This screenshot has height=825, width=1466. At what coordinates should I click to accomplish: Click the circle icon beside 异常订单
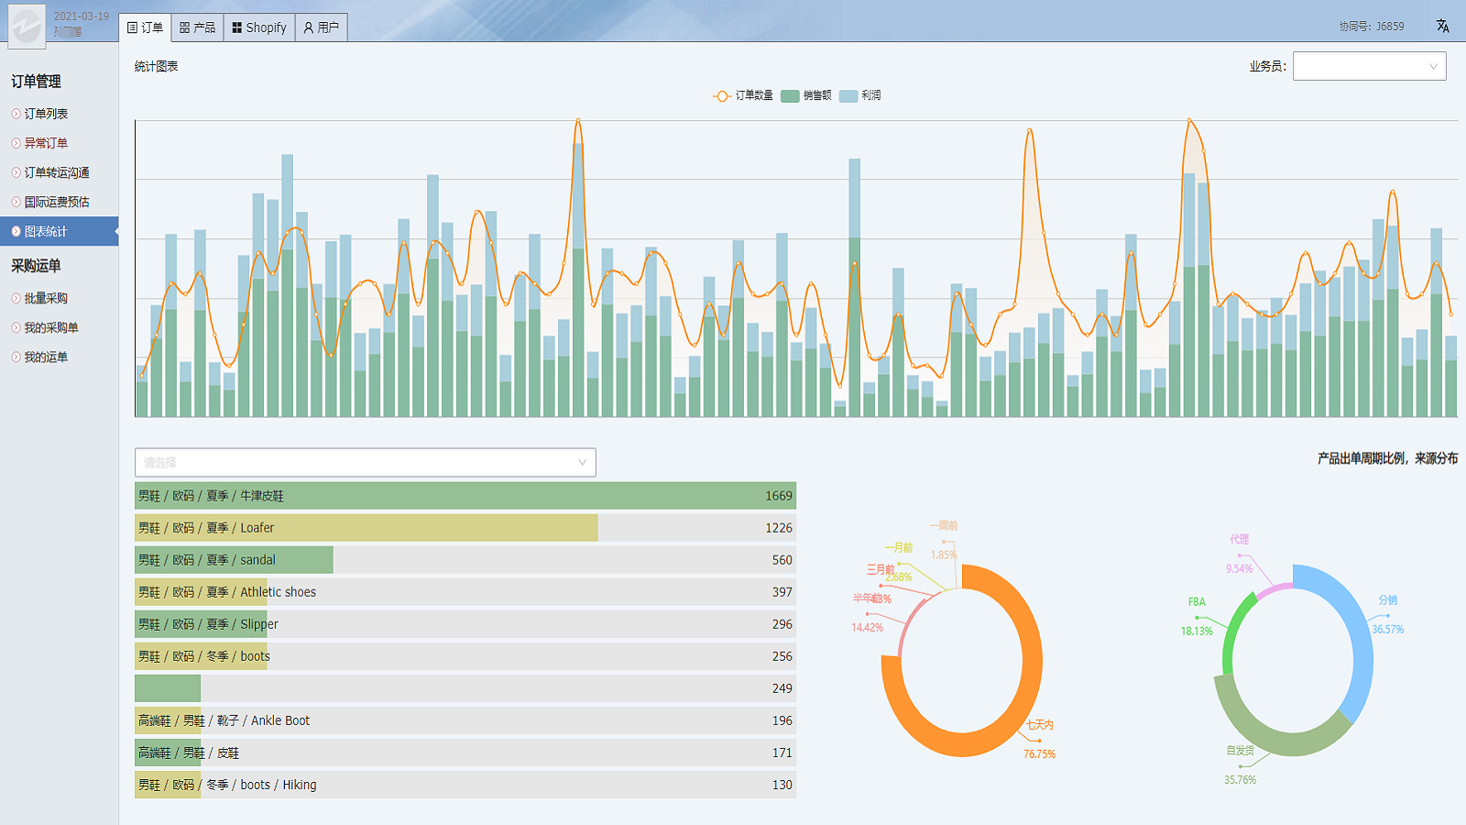tap(16, 143)
